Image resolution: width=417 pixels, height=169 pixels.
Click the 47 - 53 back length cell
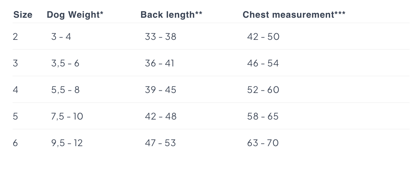(x=160, y=143)
